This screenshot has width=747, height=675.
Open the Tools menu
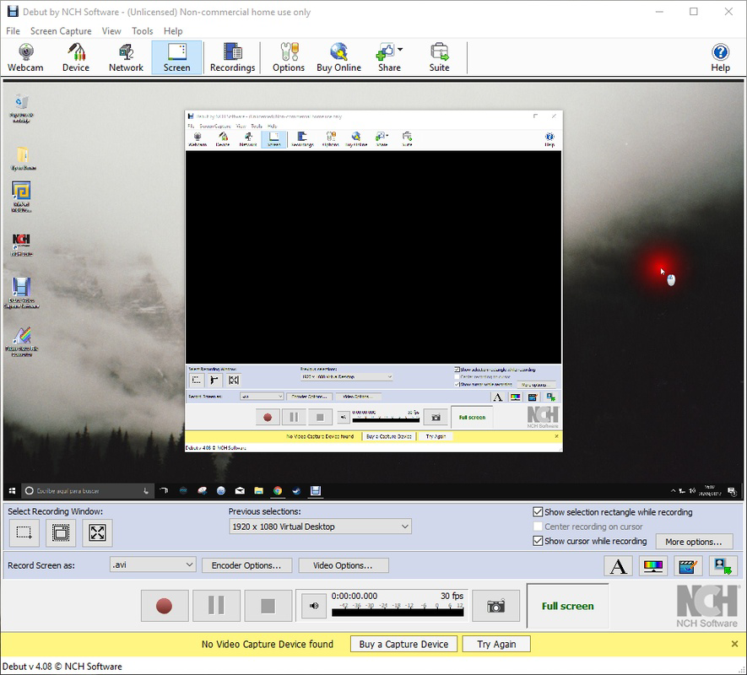coord(143,31)
